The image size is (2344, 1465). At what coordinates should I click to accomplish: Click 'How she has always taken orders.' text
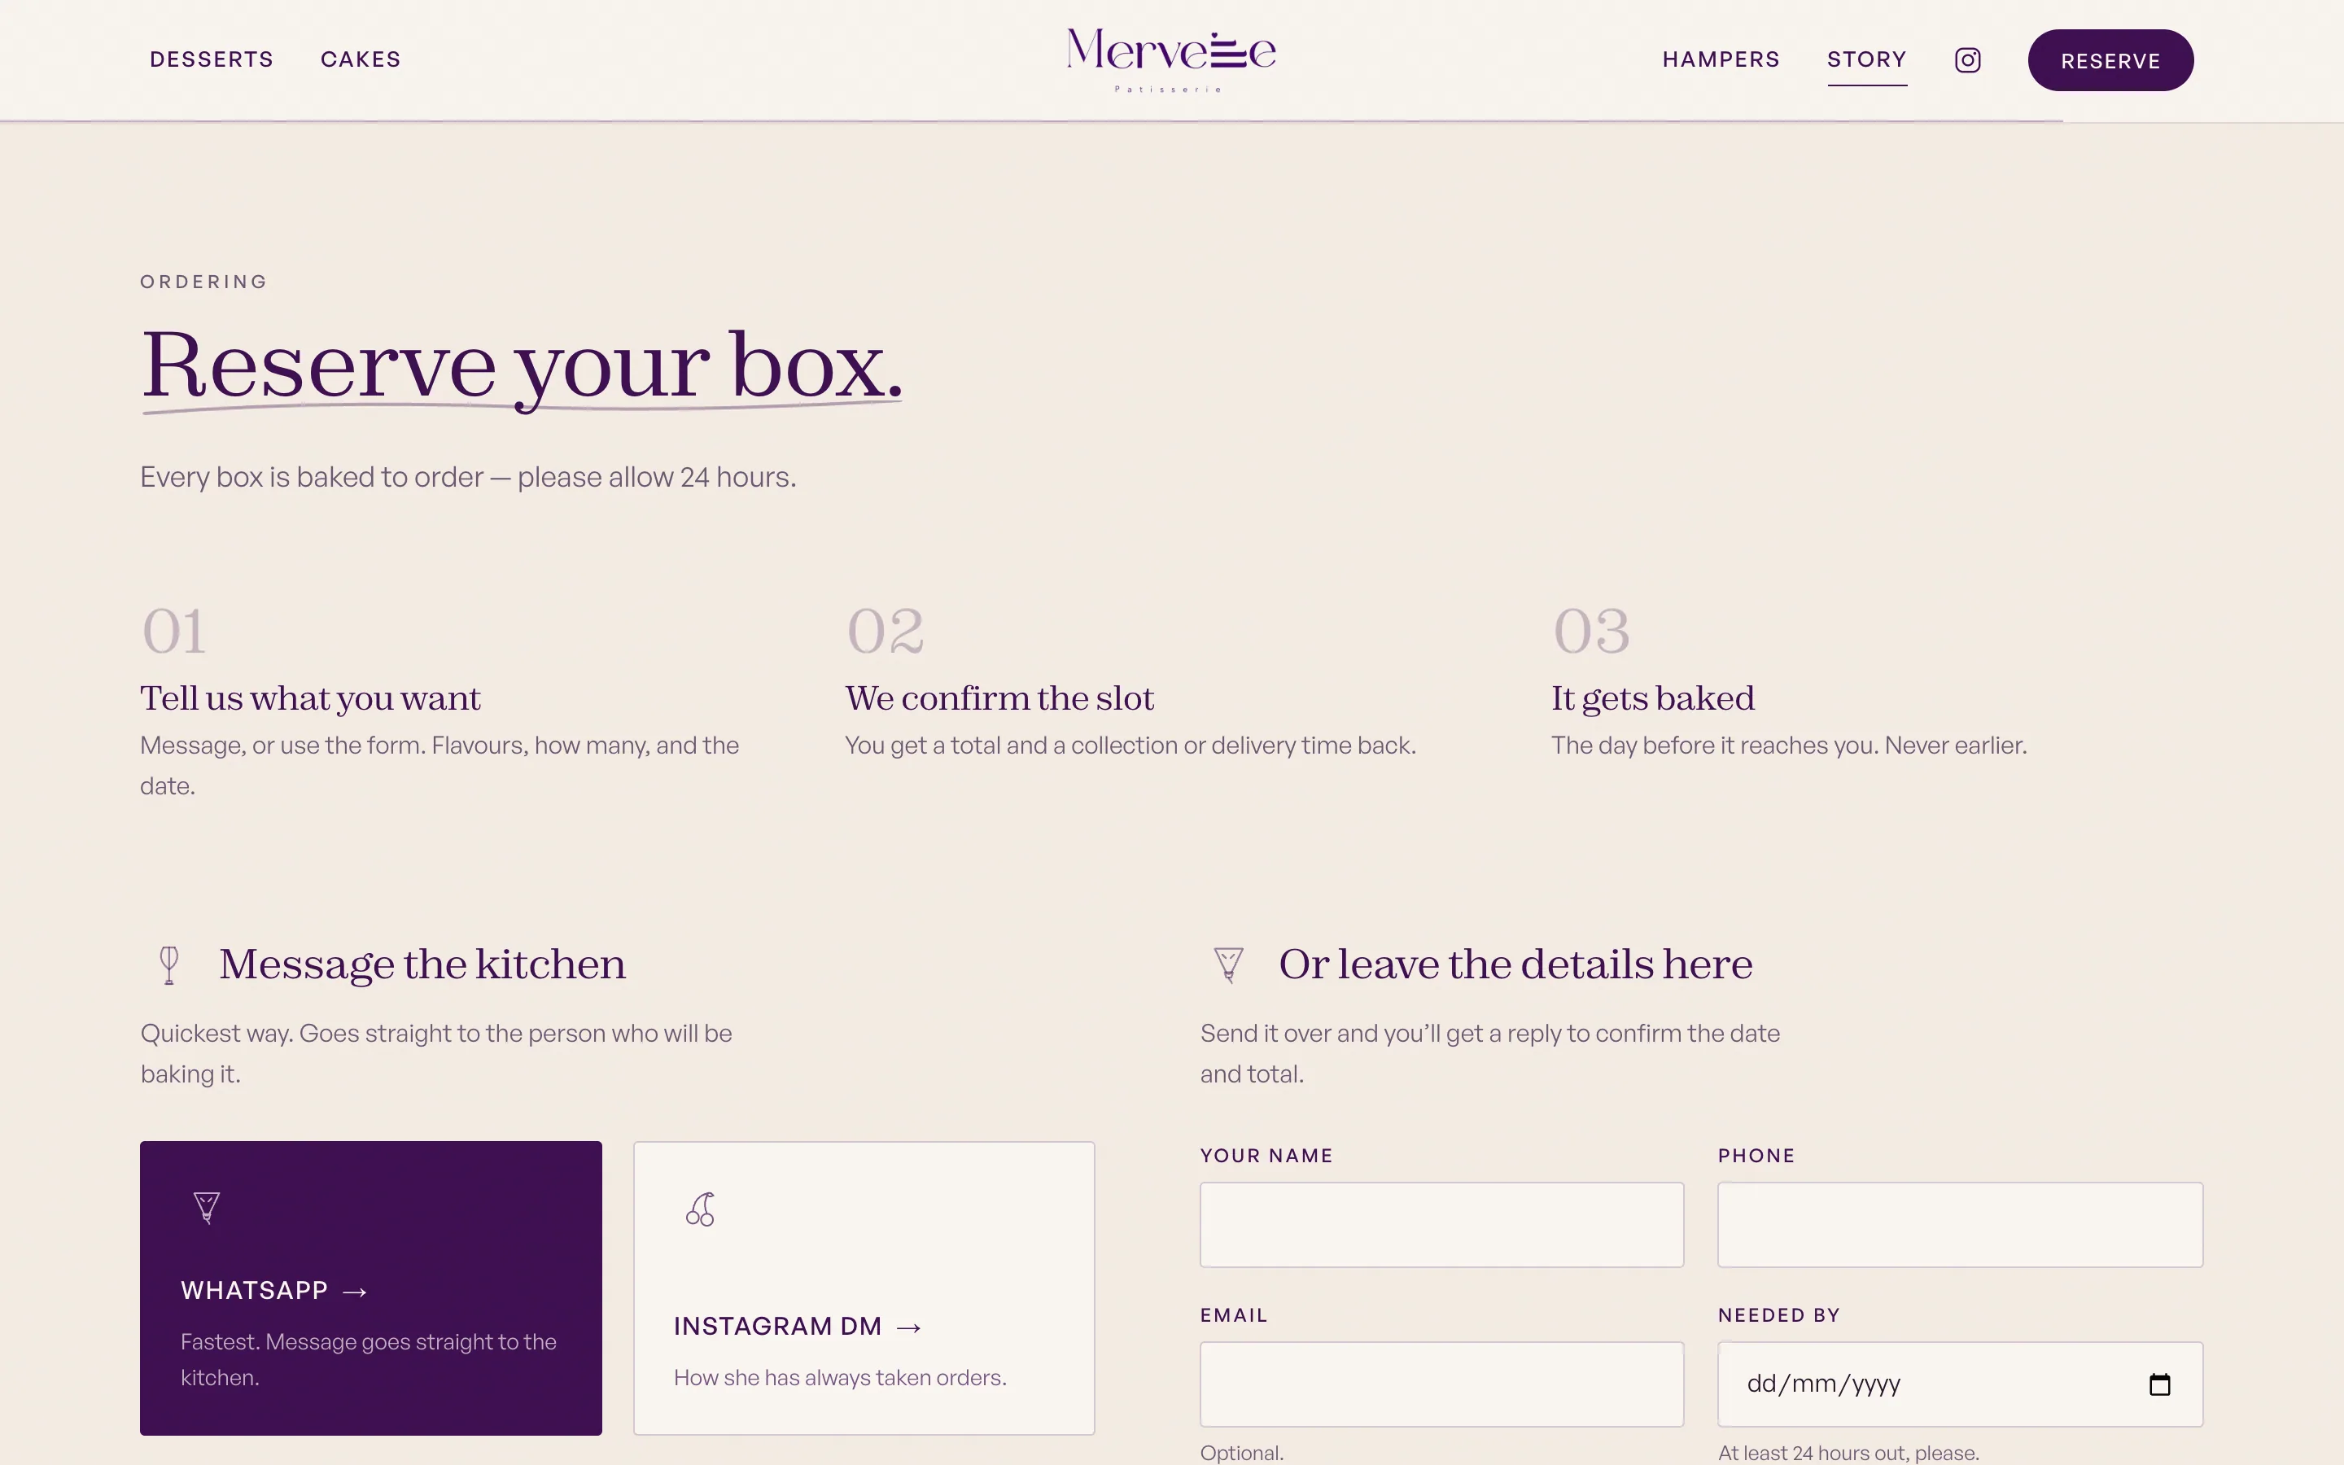pos(840,1378)
